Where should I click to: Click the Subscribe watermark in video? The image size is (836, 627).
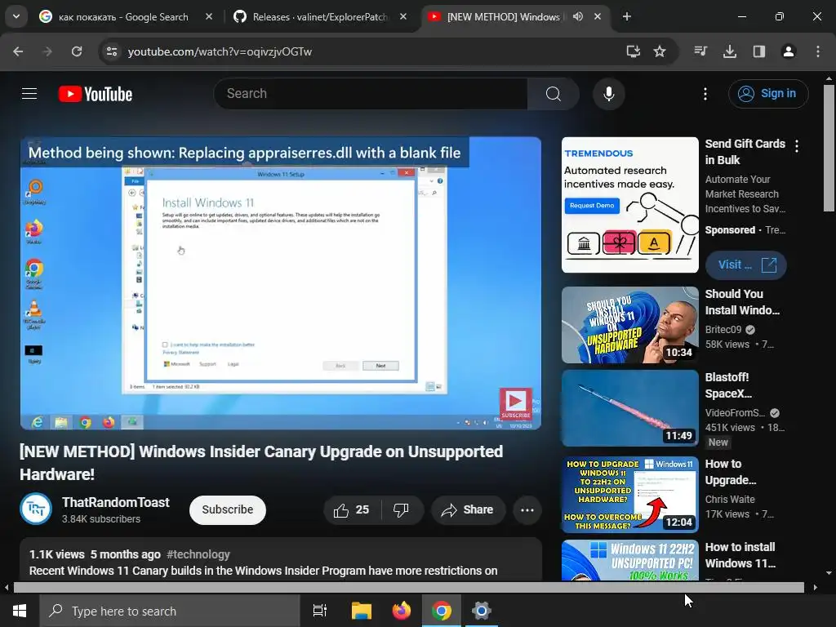516,403
